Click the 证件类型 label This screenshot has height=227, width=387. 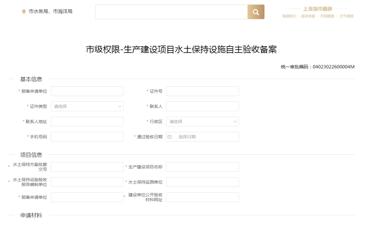pos(38,106)
